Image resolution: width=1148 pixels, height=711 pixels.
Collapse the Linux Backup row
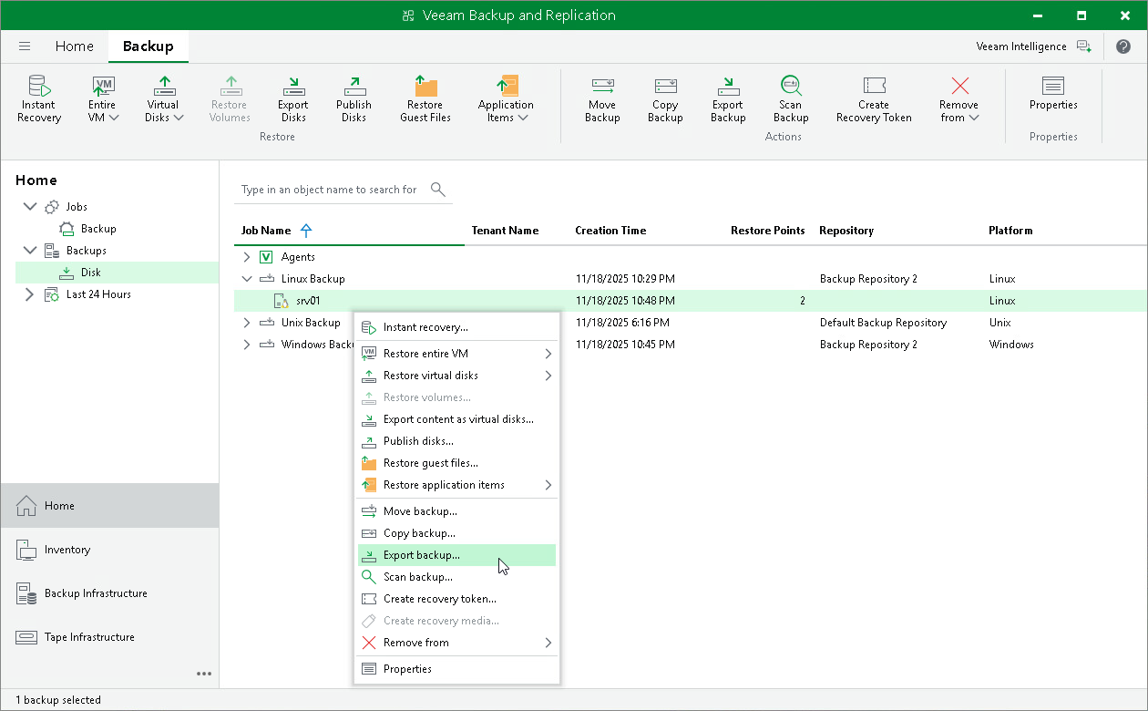(246, 279)
